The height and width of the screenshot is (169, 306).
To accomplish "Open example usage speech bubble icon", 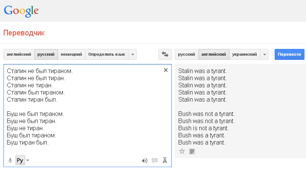I will [x=155, y=160].
